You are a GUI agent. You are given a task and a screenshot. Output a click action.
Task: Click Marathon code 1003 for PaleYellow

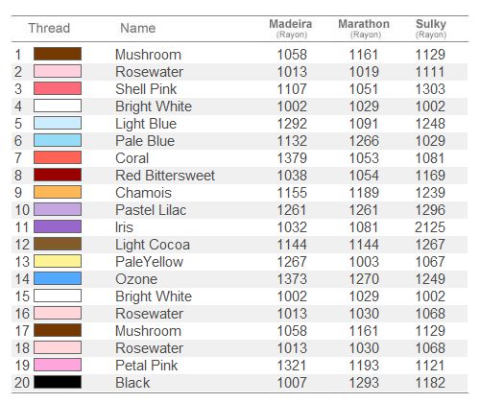point(364,262)
